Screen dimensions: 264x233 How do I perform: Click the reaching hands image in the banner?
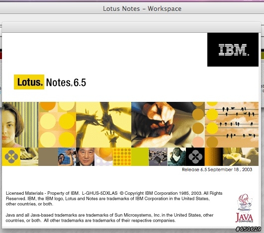point(103,125)
